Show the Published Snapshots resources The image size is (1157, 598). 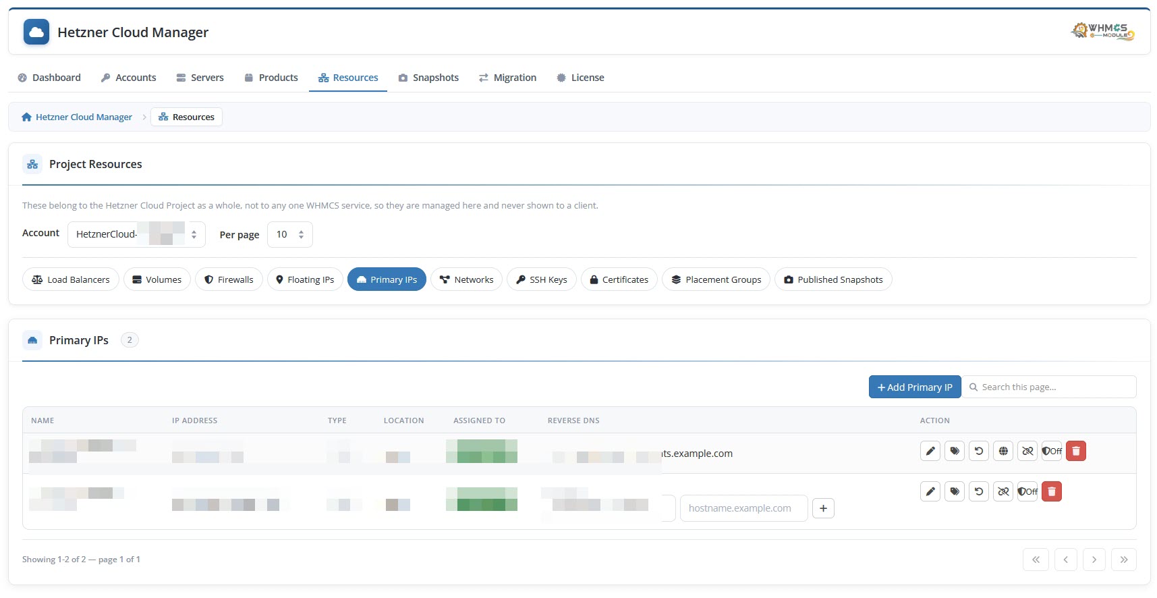833,279
